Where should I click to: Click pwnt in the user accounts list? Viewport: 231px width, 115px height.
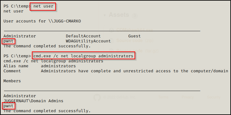pos(8,41)
